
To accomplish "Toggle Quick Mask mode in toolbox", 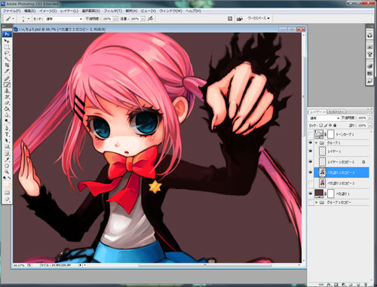I will [x=7, y=193].
